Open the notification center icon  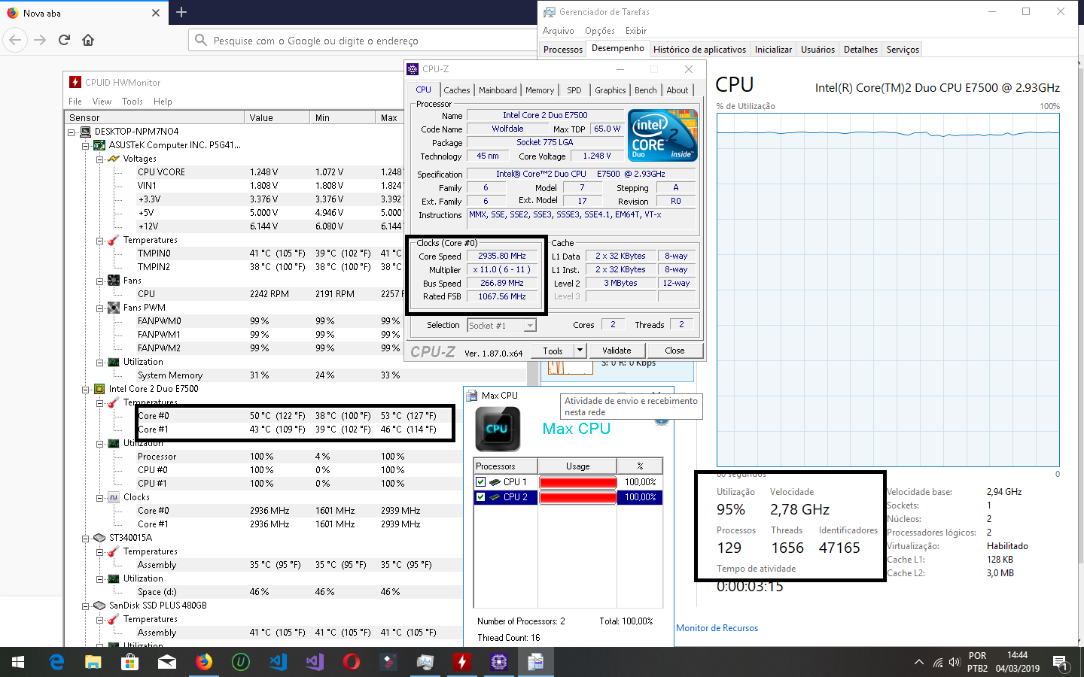pyautogui.click(x=1060, y=663)
